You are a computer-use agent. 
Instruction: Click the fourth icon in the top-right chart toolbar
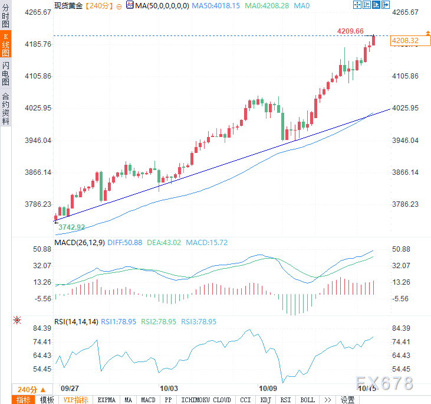(x=386, y=5)
